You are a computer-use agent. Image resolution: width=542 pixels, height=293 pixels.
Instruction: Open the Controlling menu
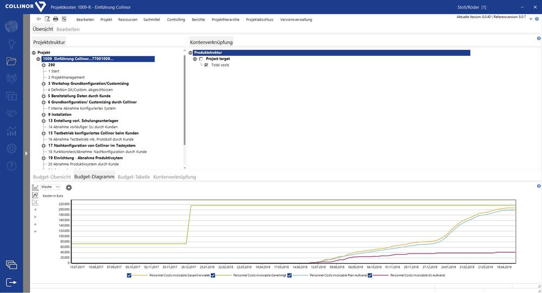(176, 19)
